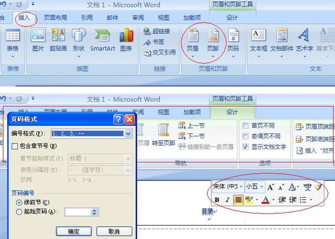The image size is (335, 239).
Task: Open the 使用分隔符 dropdown
Action: [128, 170]
